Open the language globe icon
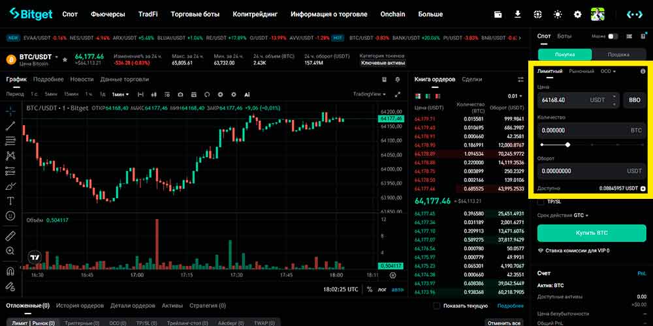Image resolution: width=653 pixels, height=326 pixels. pyautogui.click(x=537, y=14)
